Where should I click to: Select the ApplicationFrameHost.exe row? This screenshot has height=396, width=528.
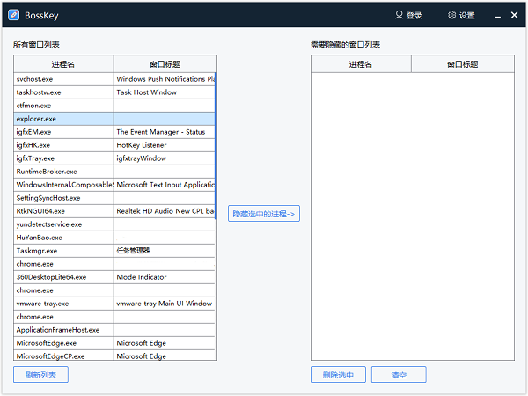pyautogui.click(x=114, y=330)
